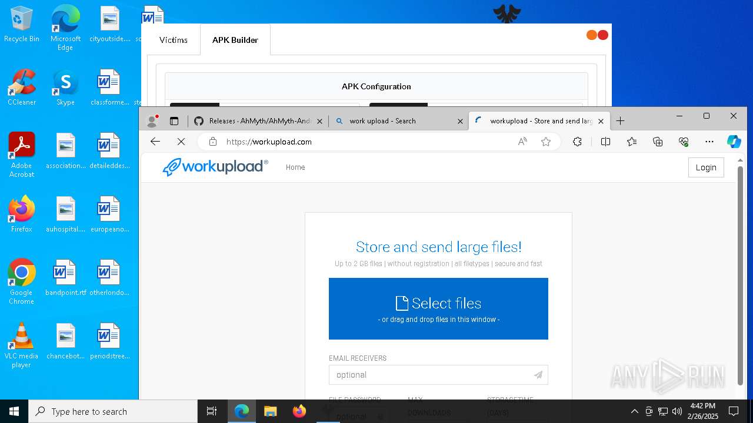
Task: Open the Google Chrome desktop shortcut
Action: point(22,282)
